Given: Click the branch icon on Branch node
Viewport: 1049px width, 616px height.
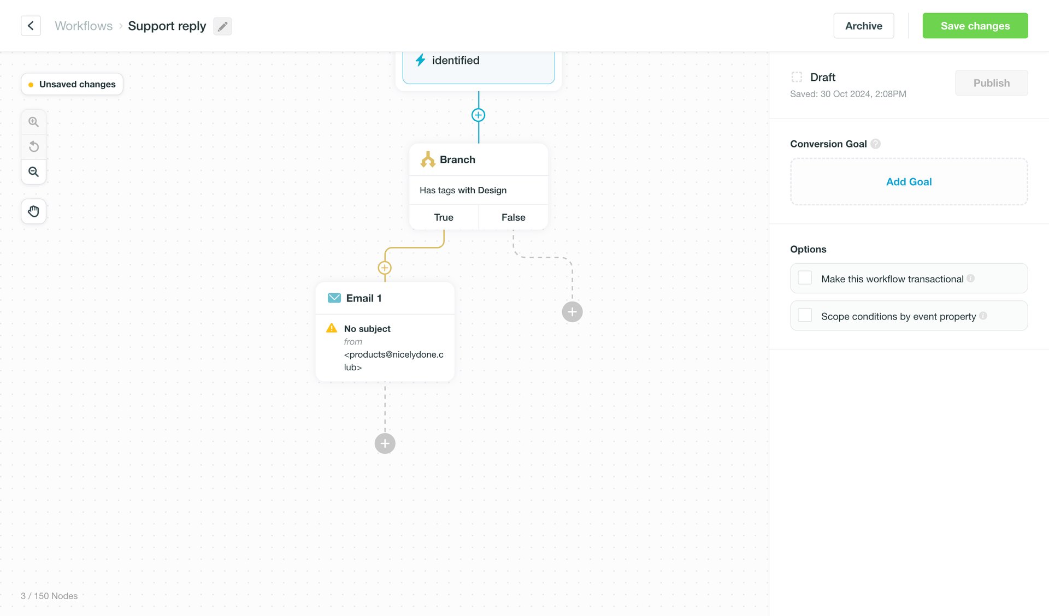Looking at the screenshot, I should pos(427,159).
